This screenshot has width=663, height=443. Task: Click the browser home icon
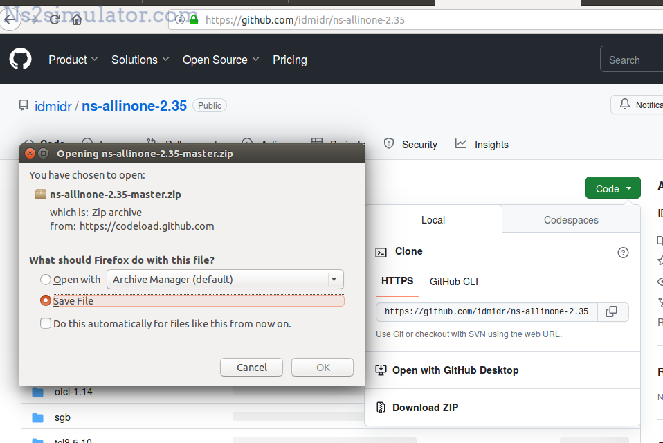(x=77, y=19)
